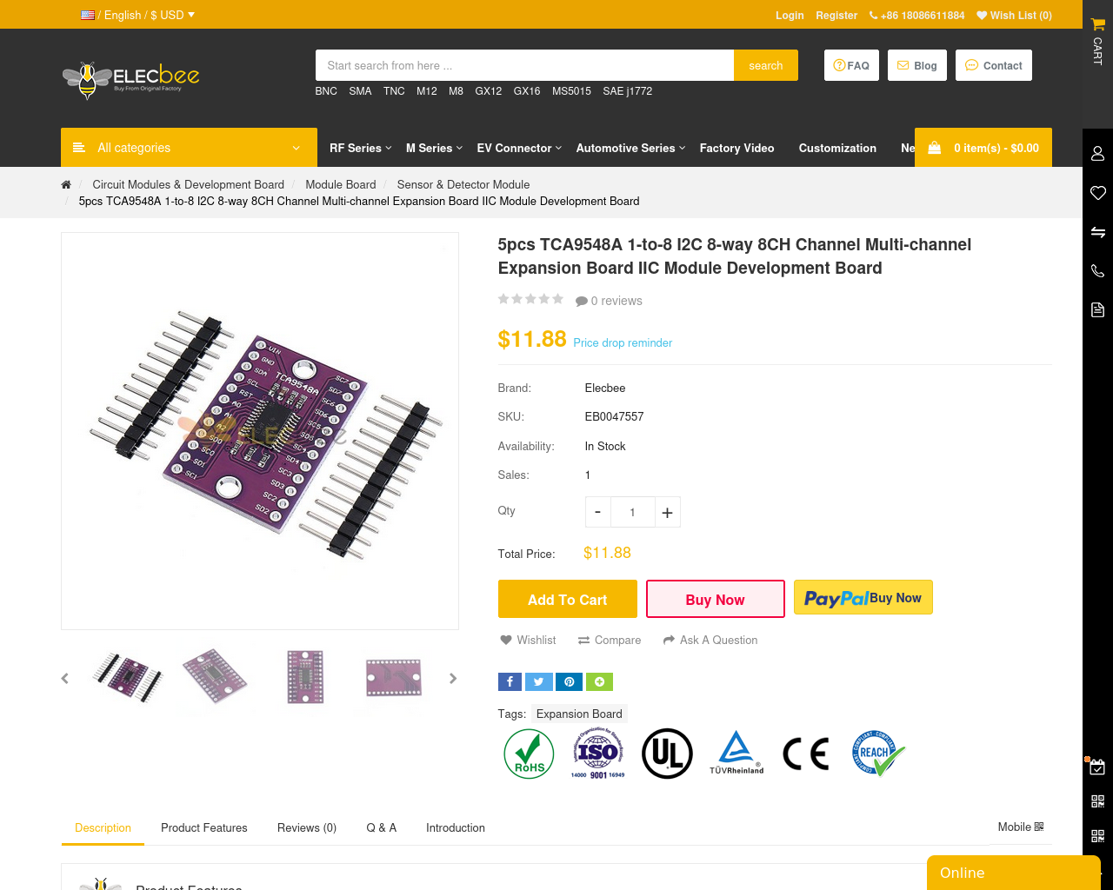Open phone contact icon in right sidebar

[1097, 271]
